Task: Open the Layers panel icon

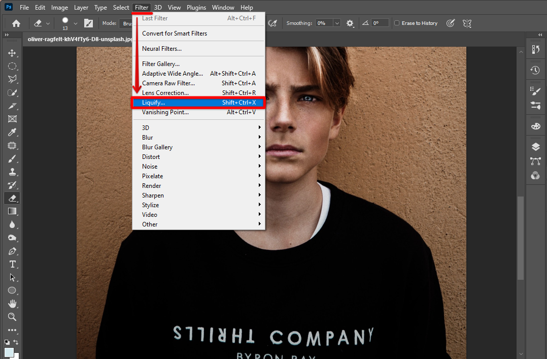Action: tap(535, 147)
